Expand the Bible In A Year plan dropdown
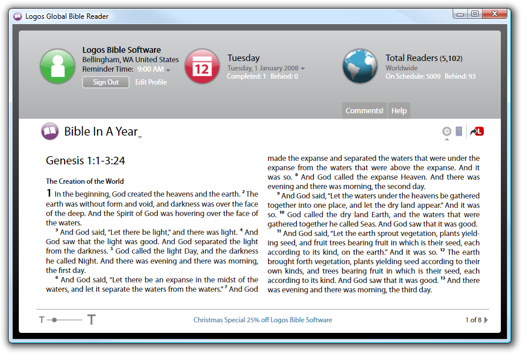Image resolution: width=522 pixels, height=354 pixels. click(x=140, y=137)
